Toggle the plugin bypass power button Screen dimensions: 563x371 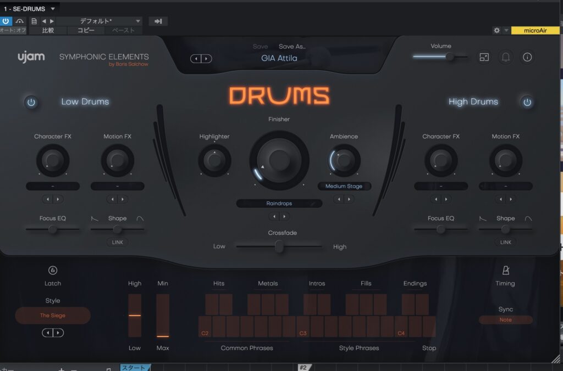pyautogui.click(x=6, y=21)
